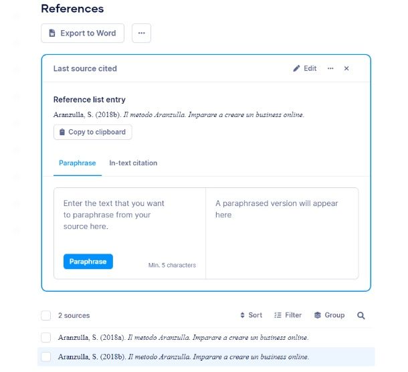Click the pencil Edit icon
This screenshot has height=372, width=408.
[x=296, y=68]
